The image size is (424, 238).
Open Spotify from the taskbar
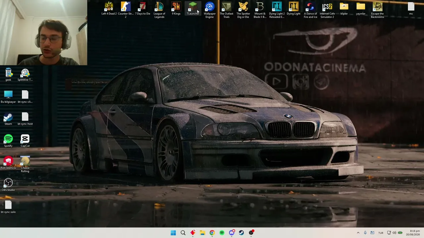[x=222, y=233]
